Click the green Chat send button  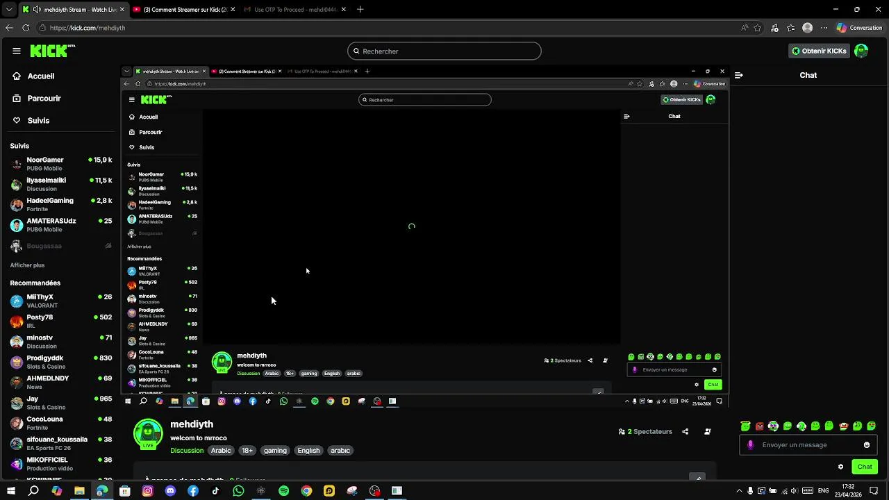click(x=865, y=467)
